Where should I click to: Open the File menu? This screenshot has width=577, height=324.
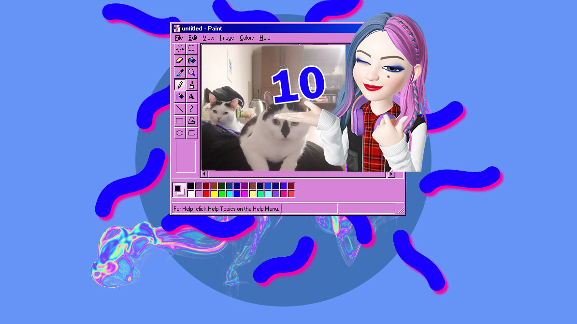point(179,38)
